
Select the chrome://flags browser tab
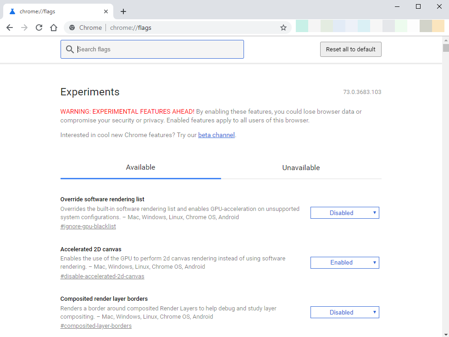(58, 11)
